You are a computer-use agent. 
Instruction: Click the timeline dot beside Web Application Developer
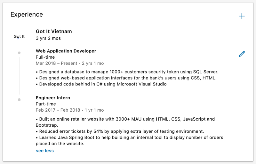coord(19,53)
